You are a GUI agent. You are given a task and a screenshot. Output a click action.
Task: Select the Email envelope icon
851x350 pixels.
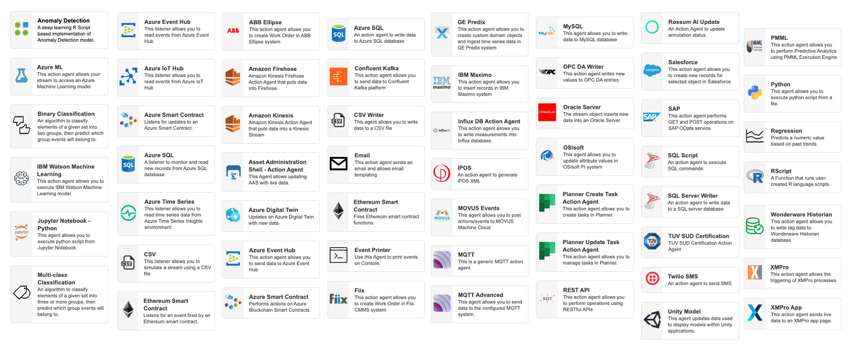[x=338, y=164]
